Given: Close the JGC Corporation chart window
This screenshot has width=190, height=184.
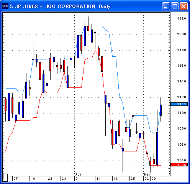Looking at the screenshot, I should (x=183, y=6).
